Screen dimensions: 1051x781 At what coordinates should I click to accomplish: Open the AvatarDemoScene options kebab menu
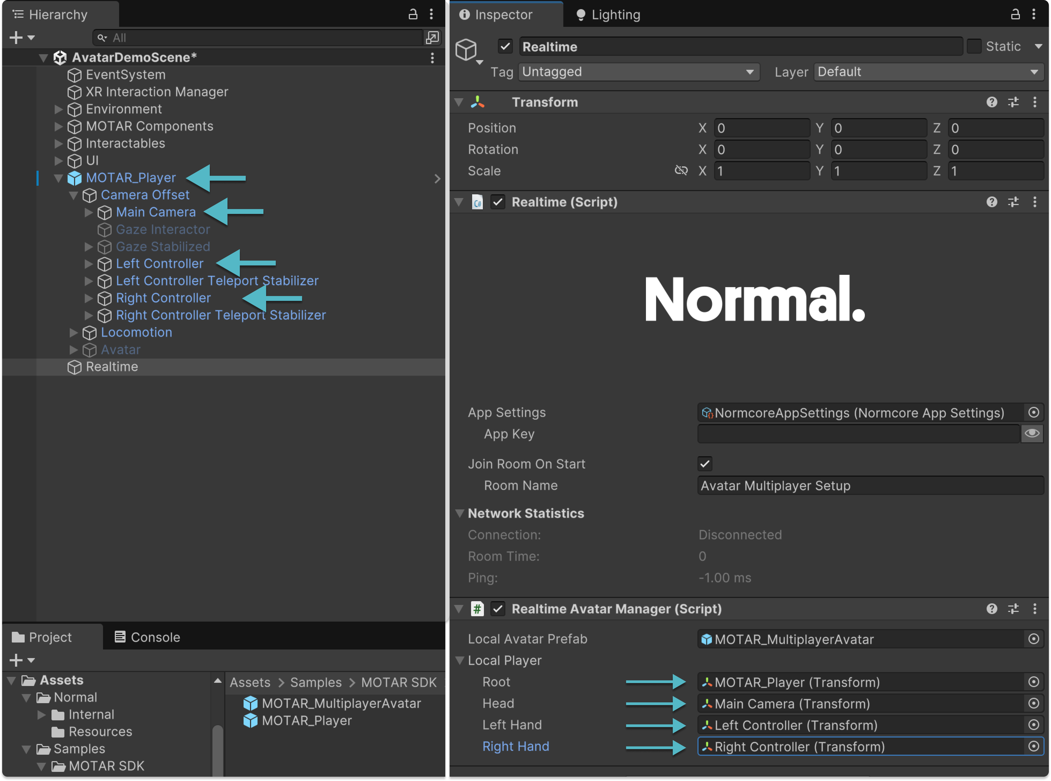coord(432,58)
